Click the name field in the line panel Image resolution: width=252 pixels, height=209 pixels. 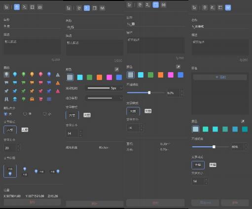coord(95,27)
